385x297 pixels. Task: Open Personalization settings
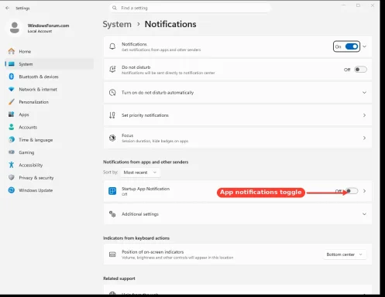point(33,102)
